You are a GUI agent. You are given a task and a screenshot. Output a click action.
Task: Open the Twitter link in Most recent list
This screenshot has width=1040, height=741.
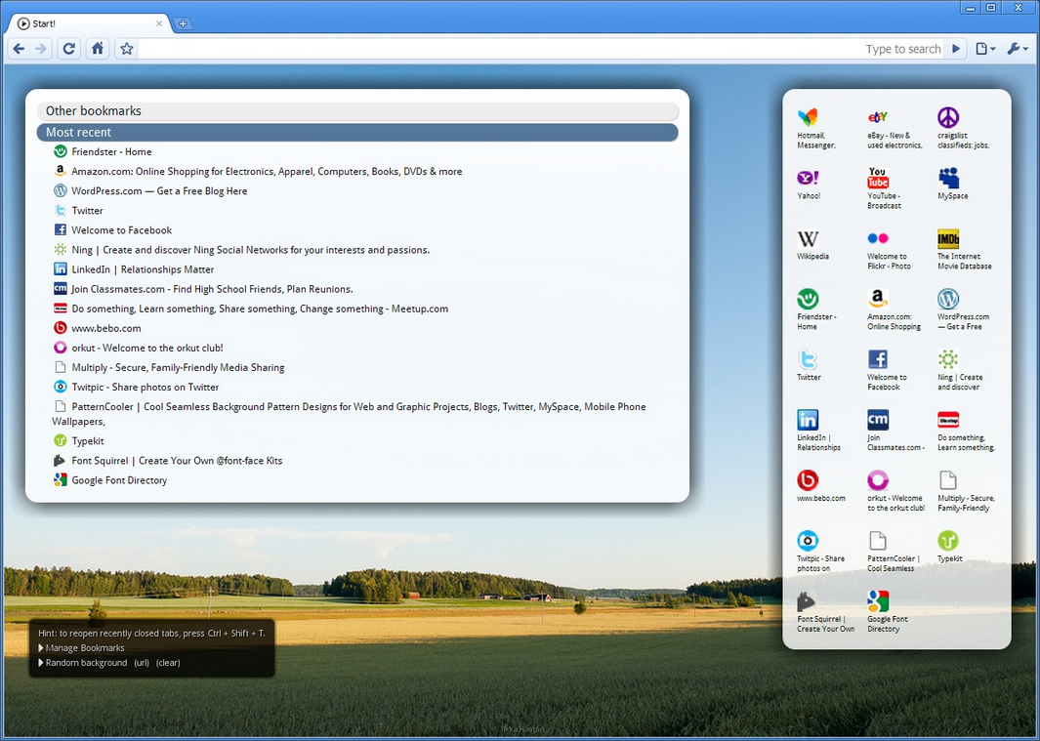[x=87, y=210]
